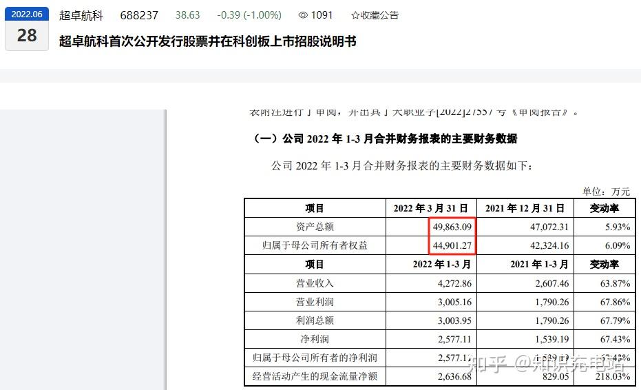
Task: Click the 净利润 row label
Action: pyautogui.click(x=315, y=339)
